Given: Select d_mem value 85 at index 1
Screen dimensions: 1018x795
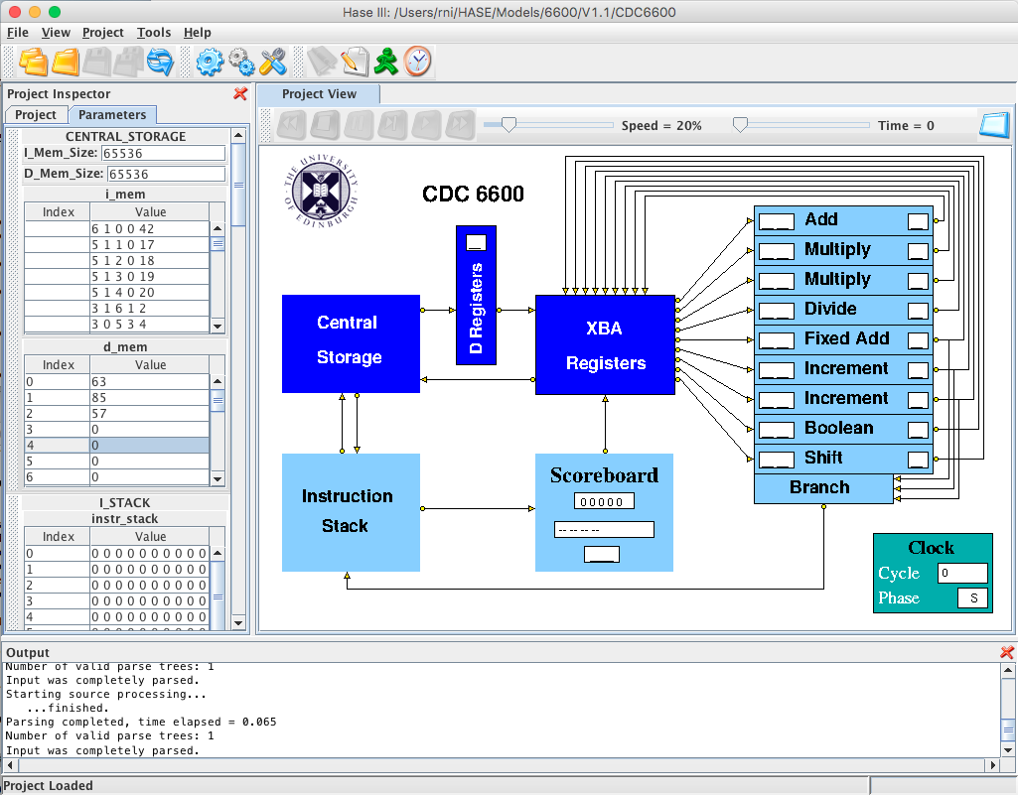Looking at the screenshot, I should click(x=149, y=397).
